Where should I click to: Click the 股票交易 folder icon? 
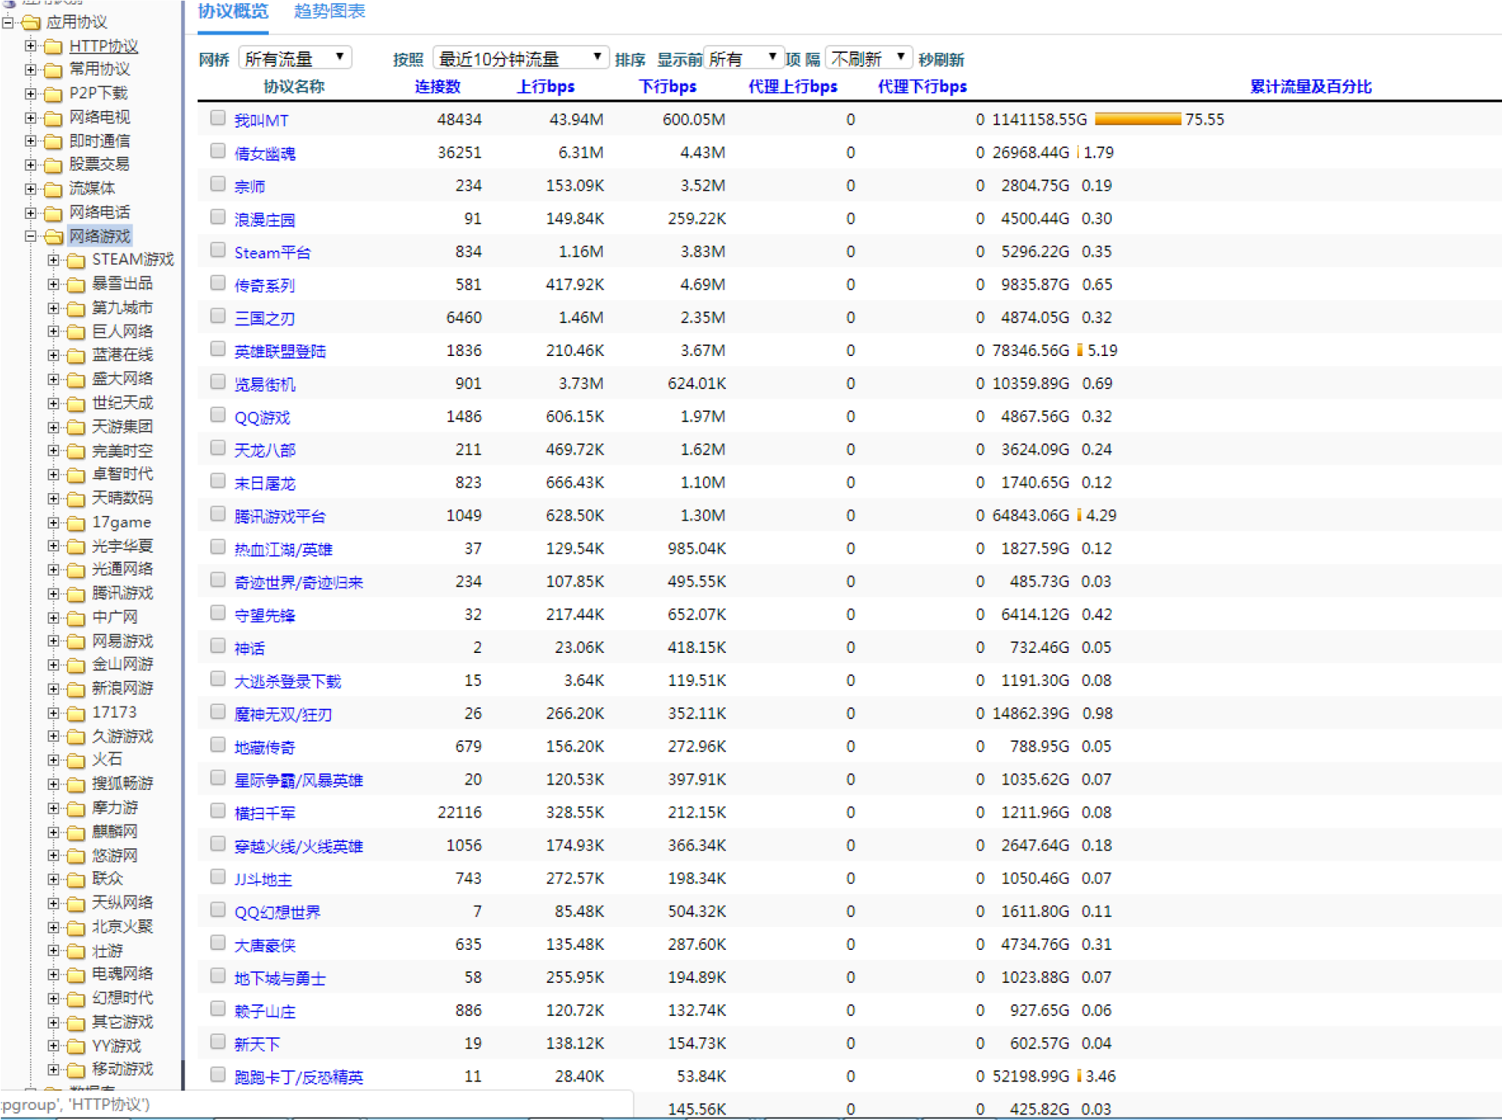pyautogui.click(x=53, y=165)
